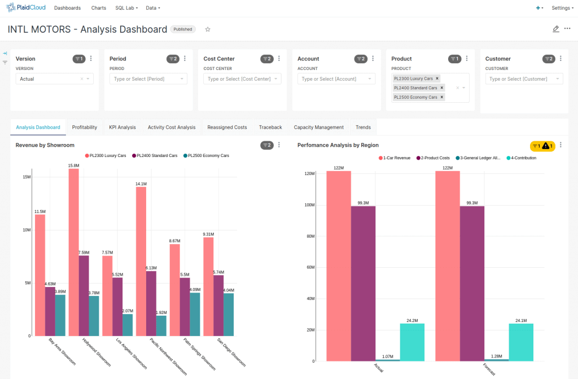Clear all Product filter selections
Screen dimensions: 578x379
coord(457,88)
